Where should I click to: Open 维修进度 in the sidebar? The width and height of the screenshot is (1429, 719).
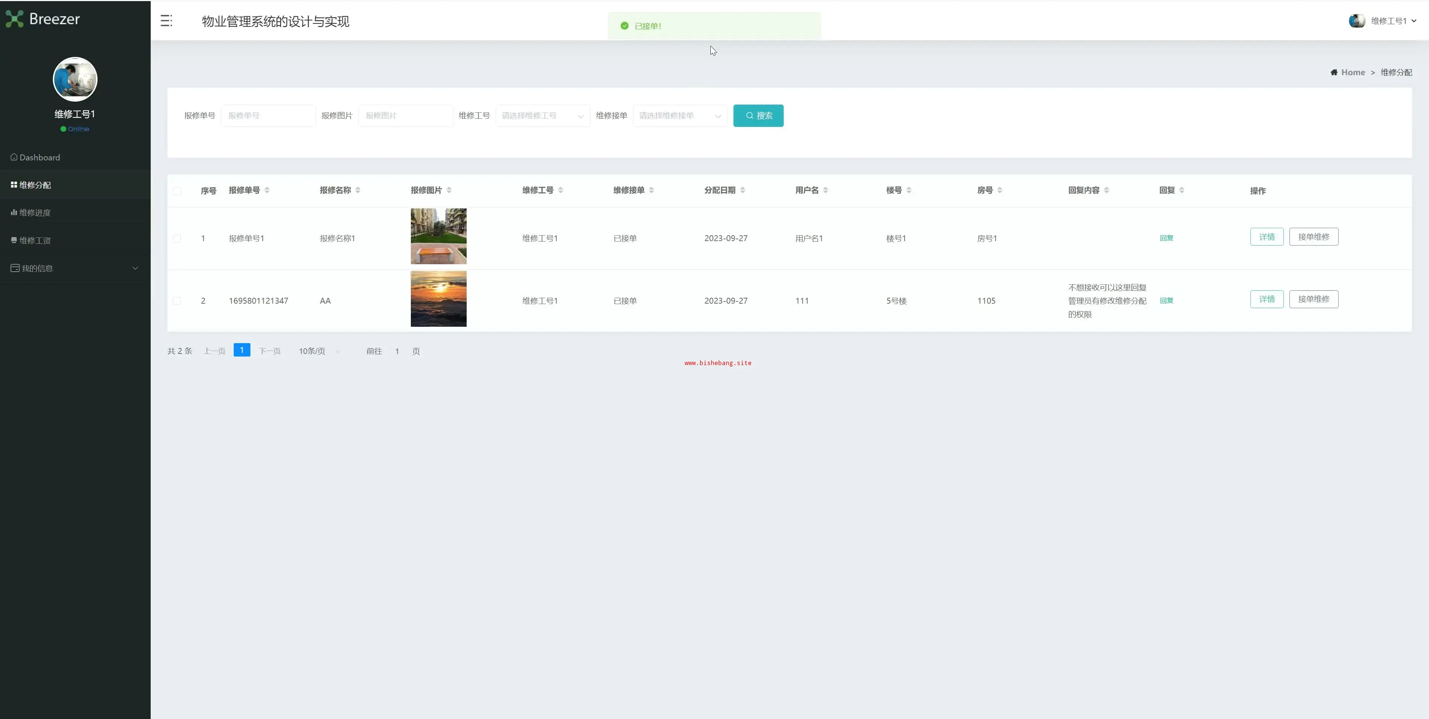coord(35,213)
